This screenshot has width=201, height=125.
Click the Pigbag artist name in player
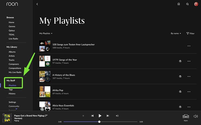coord(17,121)
